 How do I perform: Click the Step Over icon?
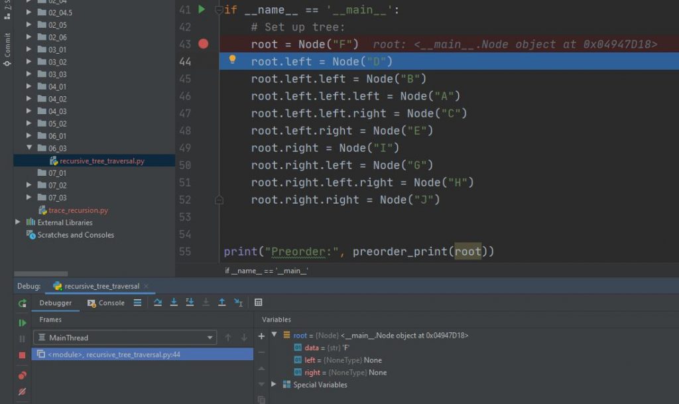(x=158, y=303)
